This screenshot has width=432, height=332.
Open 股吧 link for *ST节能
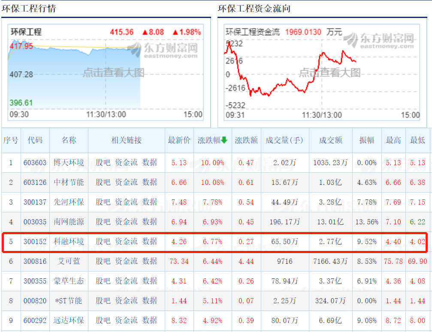click(103, 301)
